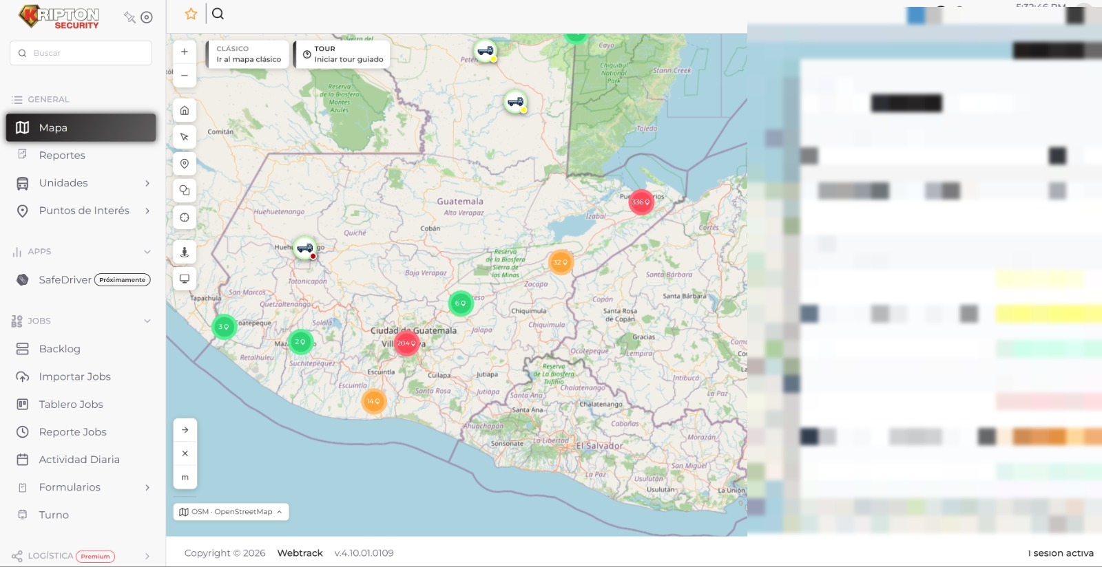1102x567 pixels.
Task: Open the red 204 cluster near Ciudad de Guatemala
Action: [x=406, y=343]
